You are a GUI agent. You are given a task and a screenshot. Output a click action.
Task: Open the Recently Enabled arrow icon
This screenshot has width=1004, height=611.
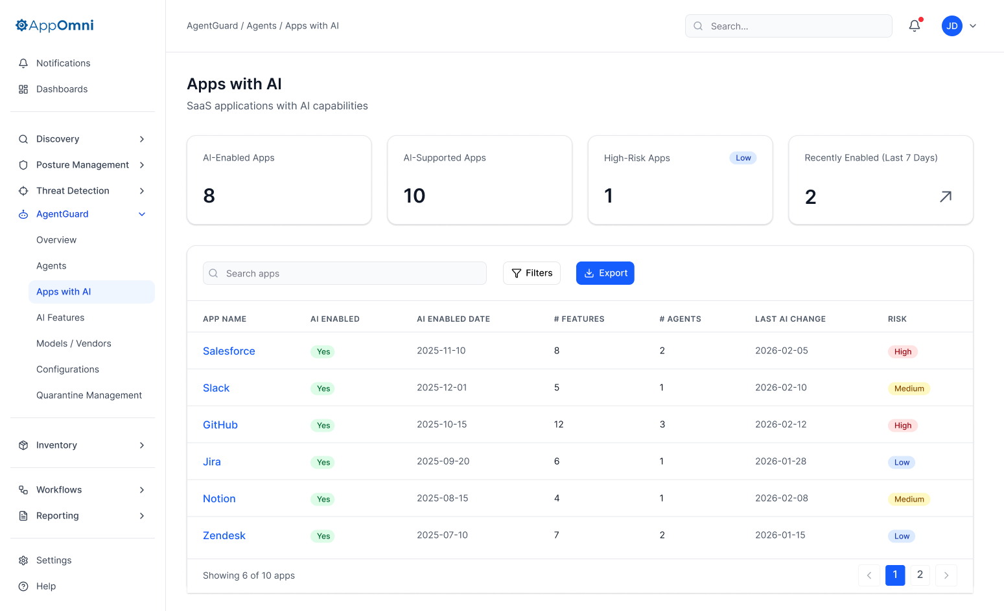[x=946, y=196]
